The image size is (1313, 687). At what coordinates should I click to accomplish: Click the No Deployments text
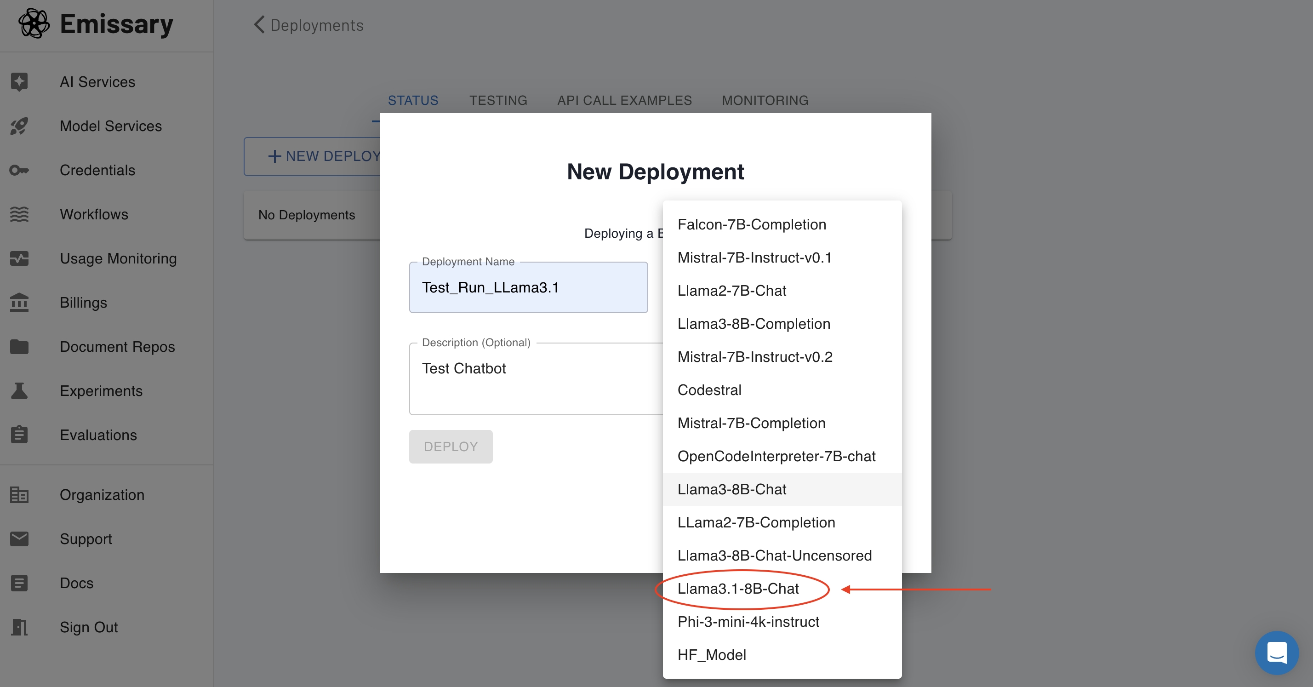pyautogui.click(x=306, y=215)
